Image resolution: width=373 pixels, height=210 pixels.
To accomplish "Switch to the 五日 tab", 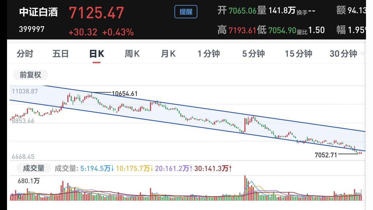I will [61, 54].
